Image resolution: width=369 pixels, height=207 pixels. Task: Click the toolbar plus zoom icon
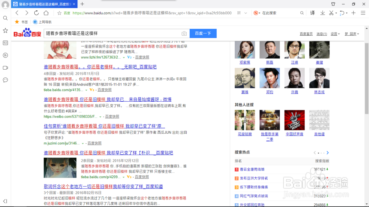pos(353,13)
